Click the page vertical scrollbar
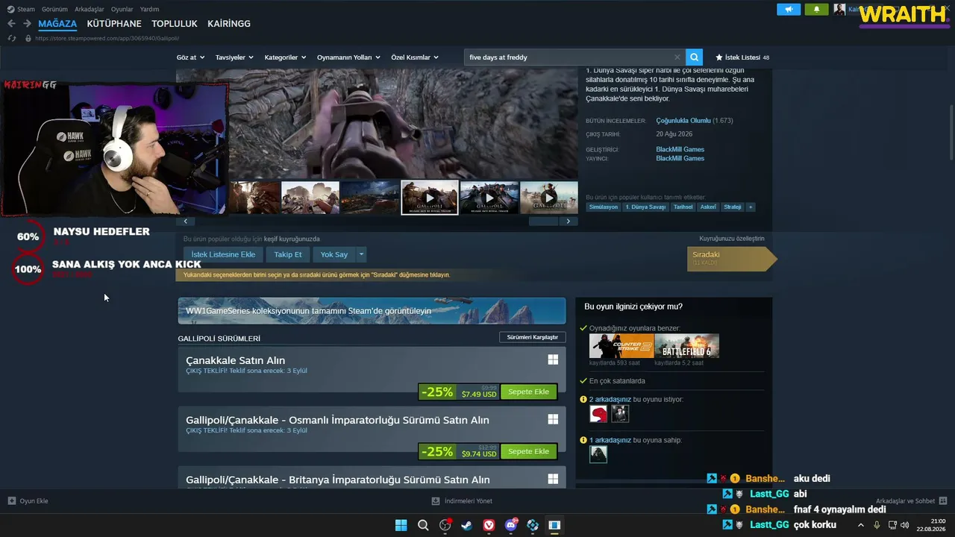 tap(951, 132)
